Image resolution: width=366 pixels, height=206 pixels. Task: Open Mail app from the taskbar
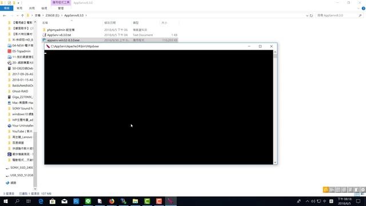click(x=65, y=201)
